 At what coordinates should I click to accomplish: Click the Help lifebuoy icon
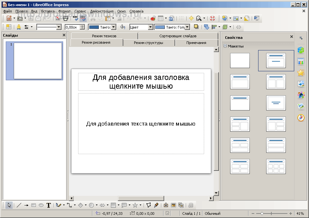(212, 18)
